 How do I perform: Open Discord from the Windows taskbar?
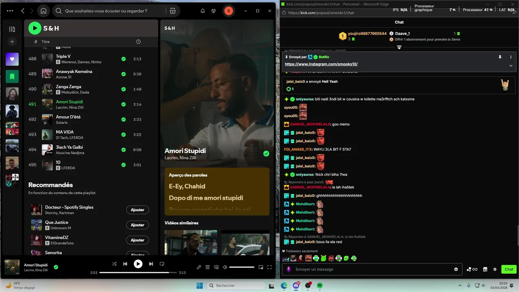(x=296, y=286)
